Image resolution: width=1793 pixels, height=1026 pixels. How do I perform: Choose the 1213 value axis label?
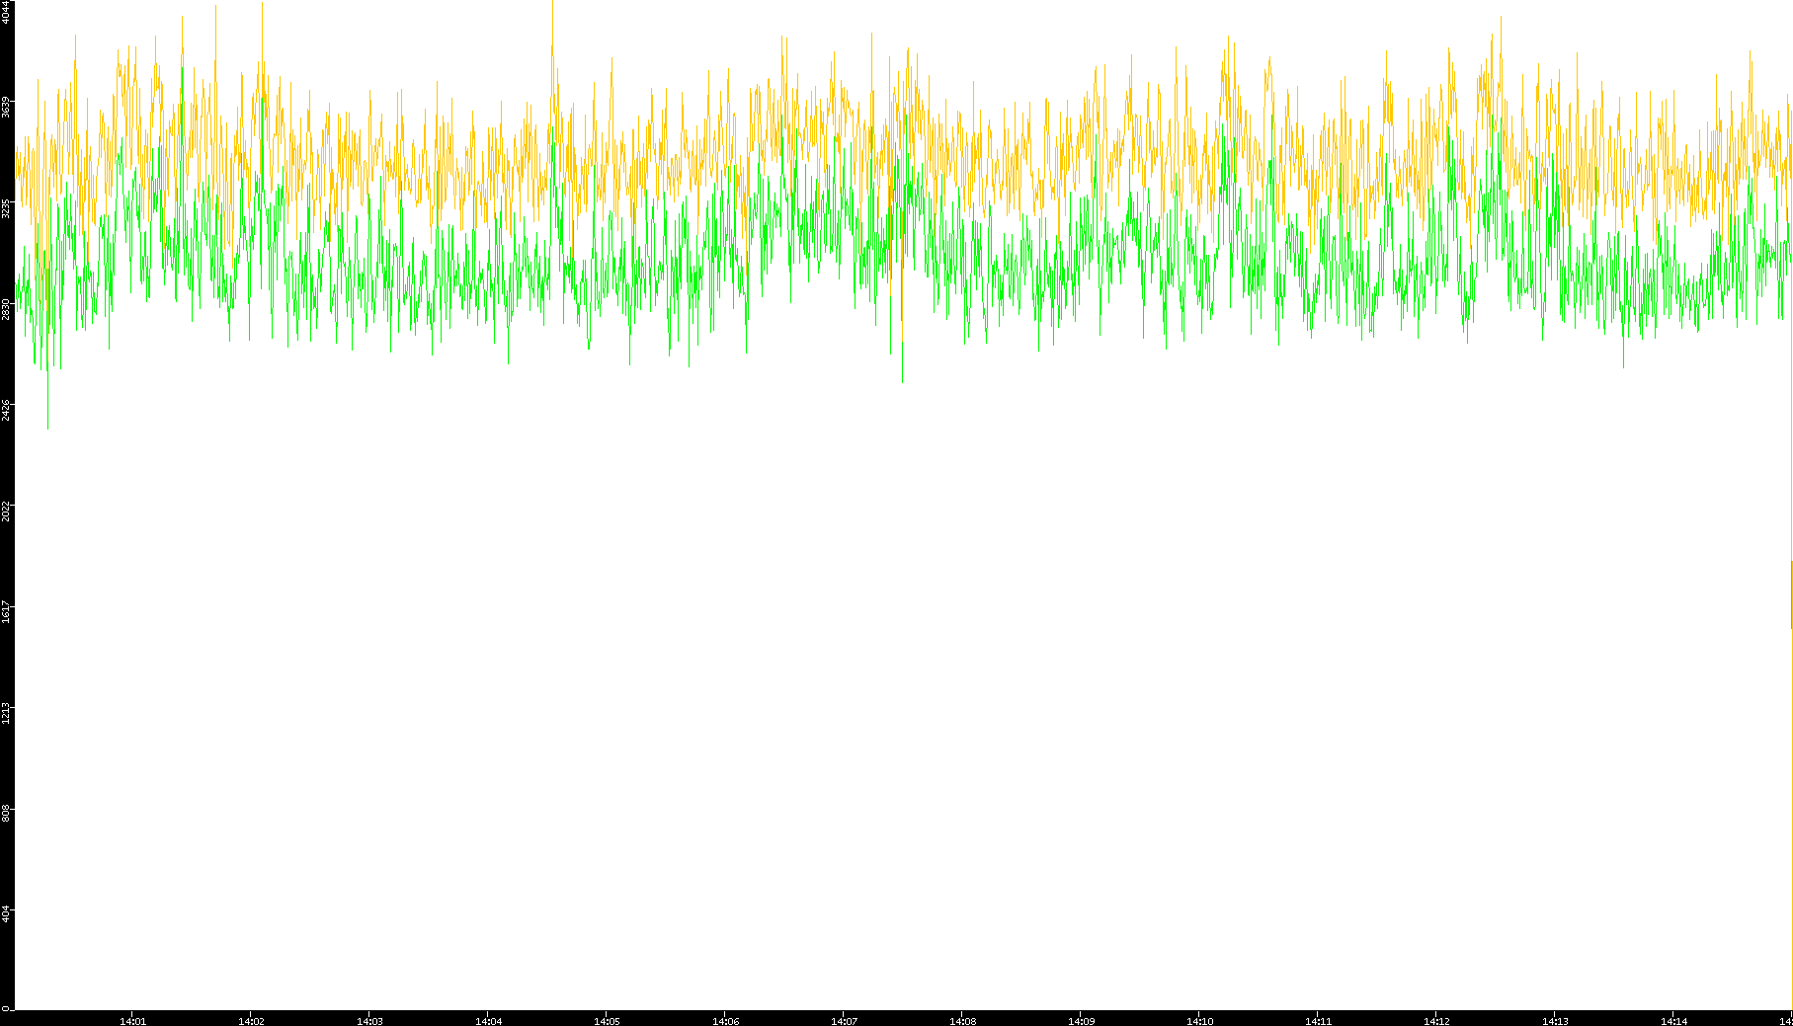click(6, 713)
